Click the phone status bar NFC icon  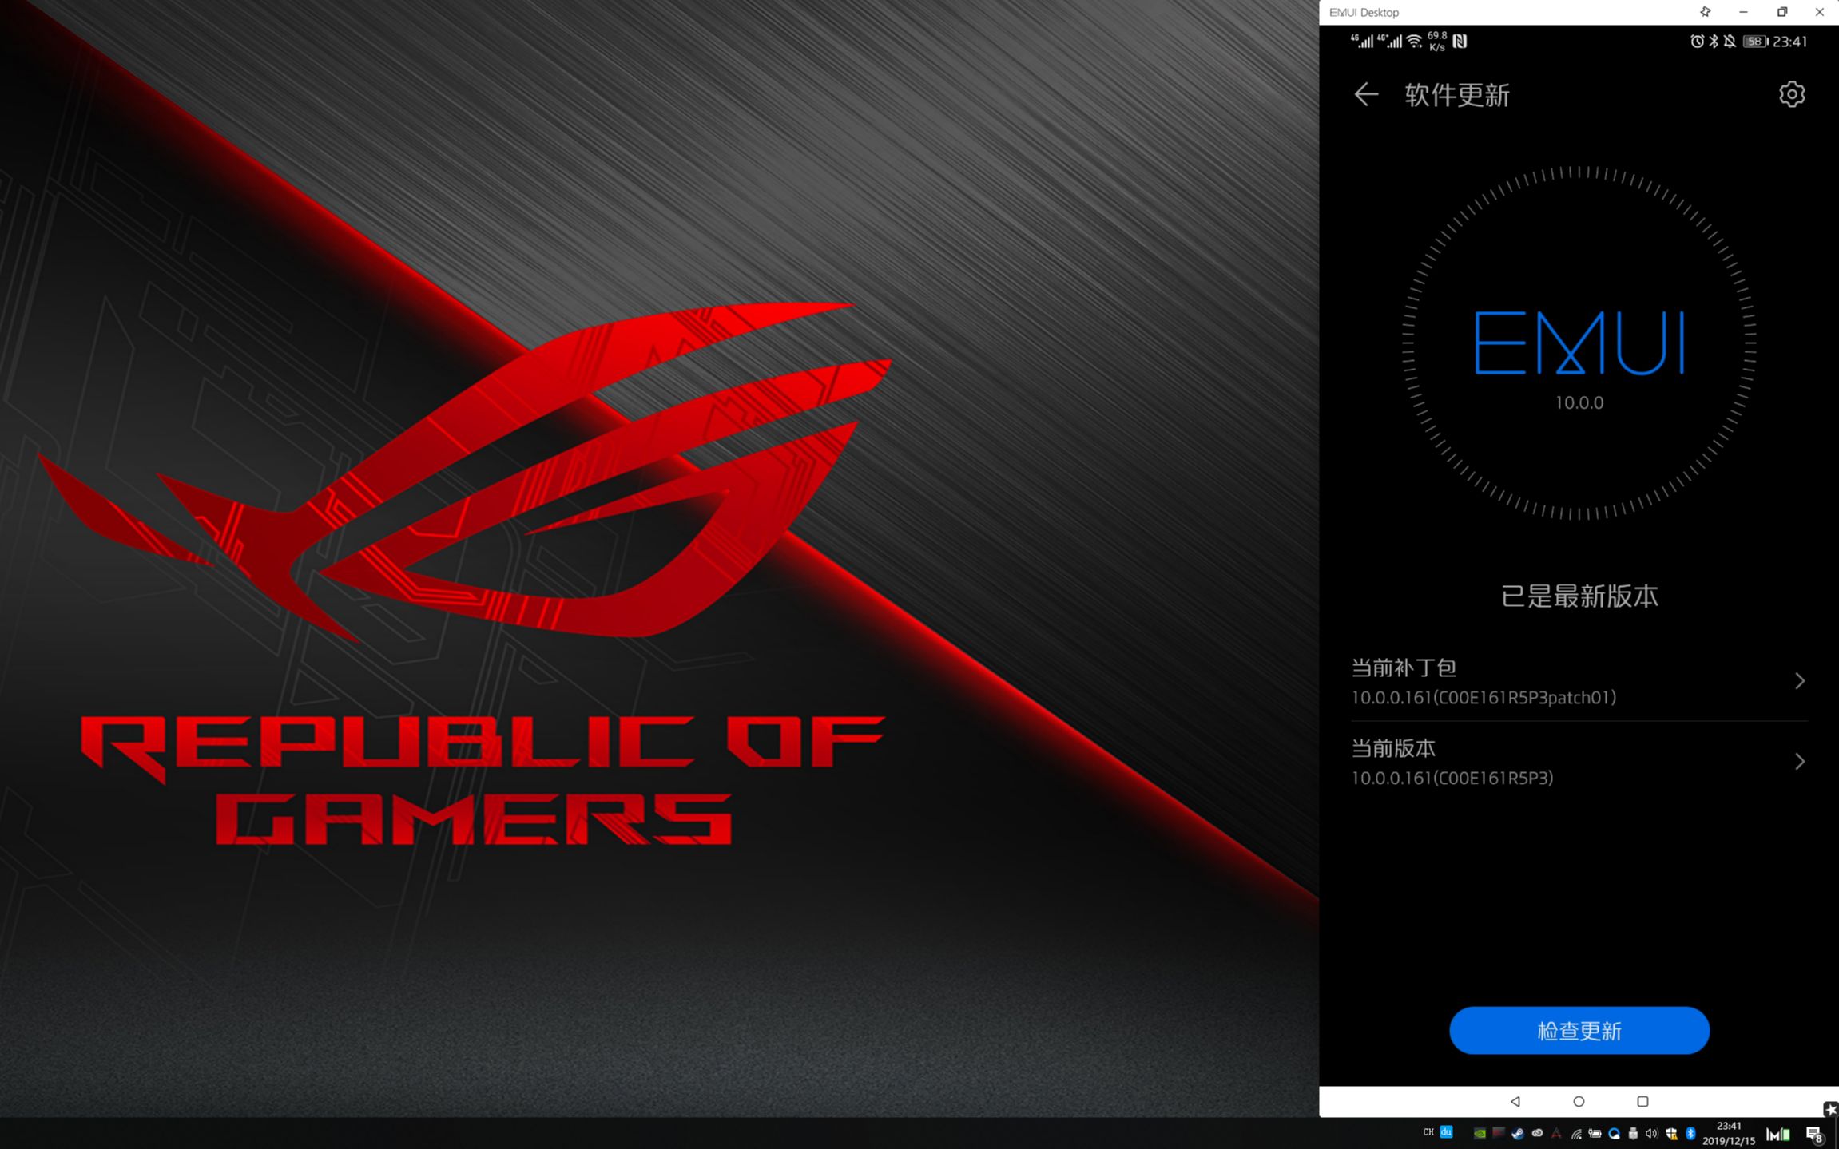coord(1460,42)
